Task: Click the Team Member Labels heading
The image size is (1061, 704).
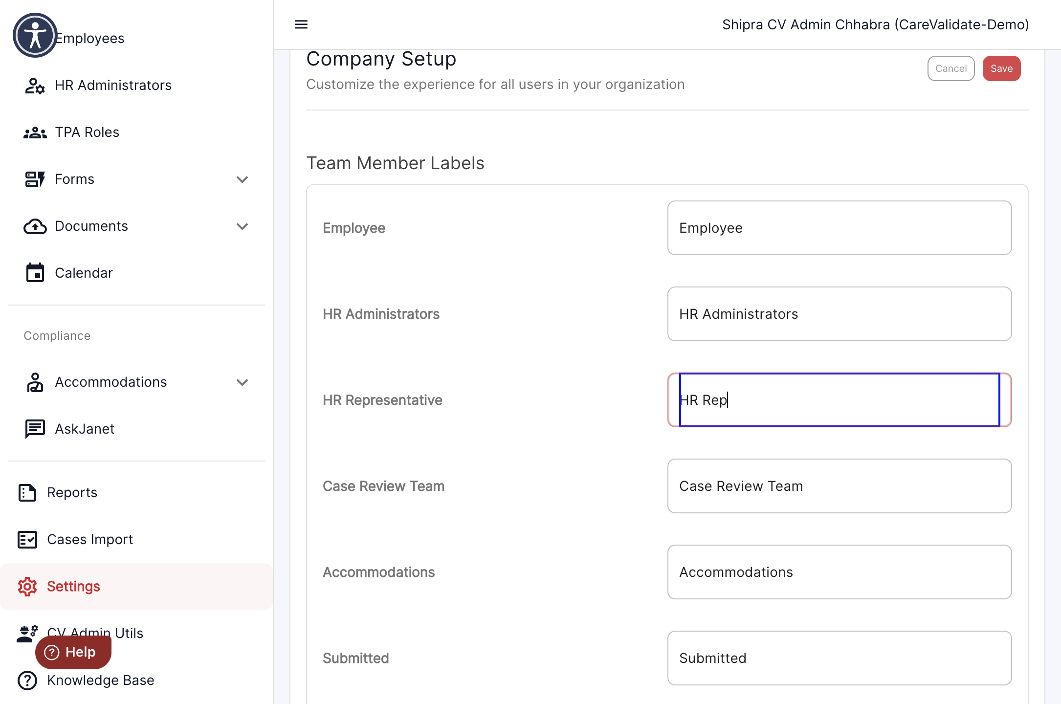Action: 395,163
